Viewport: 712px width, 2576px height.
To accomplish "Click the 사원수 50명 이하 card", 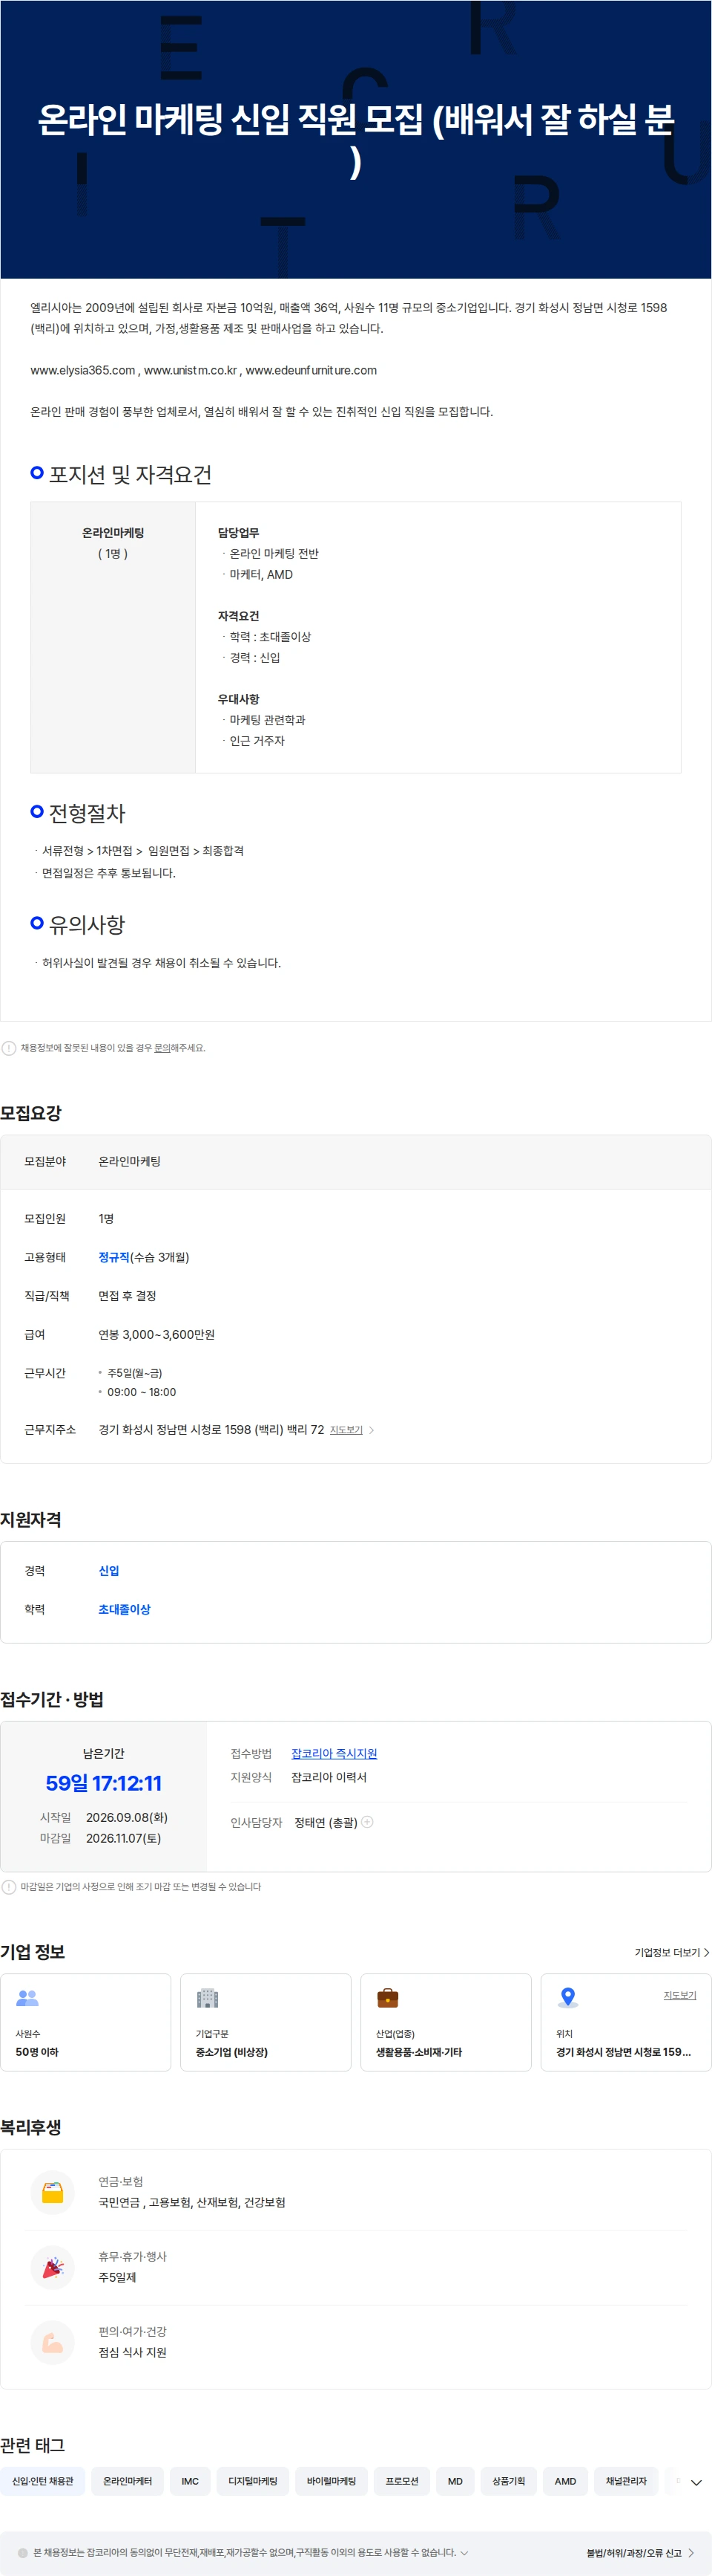I will coord(86,2022).
